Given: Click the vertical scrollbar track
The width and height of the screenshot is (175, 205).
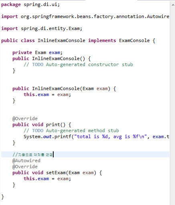Looking at the screenshot, I should (172, 105).
